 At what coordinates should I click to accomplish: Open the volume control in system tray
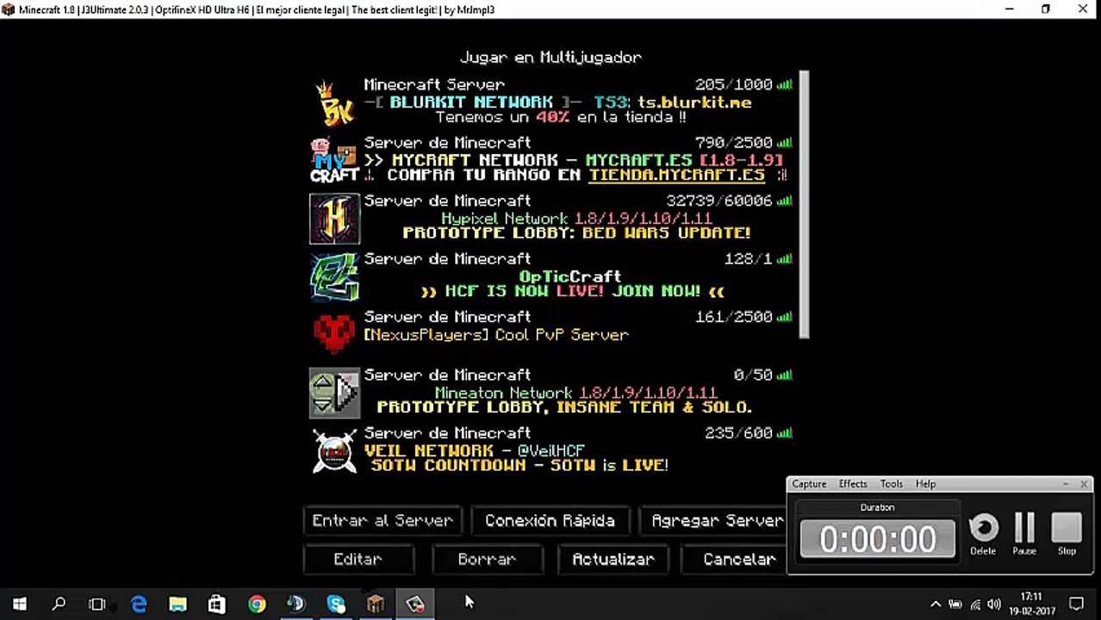tap(993, 604)
